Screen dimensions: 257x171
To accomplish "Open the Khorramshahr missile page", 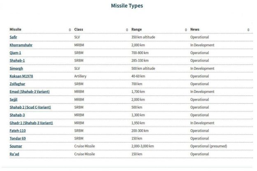I will (x=21, y=45).
